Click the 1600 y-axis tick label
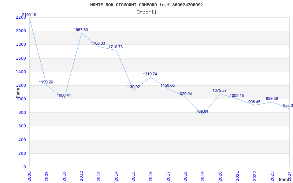The width and height of the screenshot is (293, 183). coord(21,58)
